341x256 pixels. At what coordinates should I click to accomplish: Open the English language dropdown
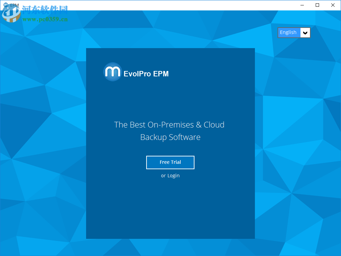(x=294, y=33)
